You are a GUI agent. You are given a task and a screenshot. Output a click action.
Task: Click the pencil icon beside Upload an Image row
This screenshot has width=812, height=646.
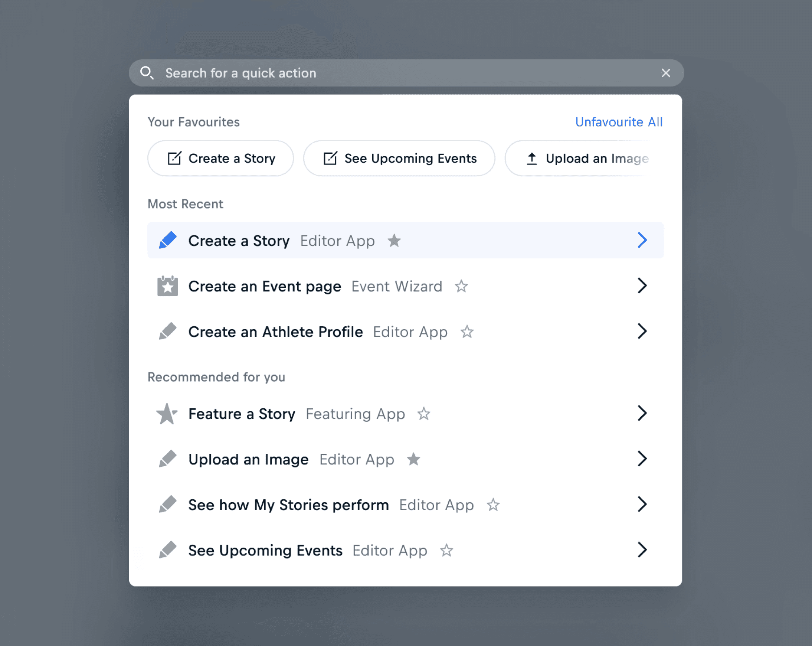[x=168, y=459]
